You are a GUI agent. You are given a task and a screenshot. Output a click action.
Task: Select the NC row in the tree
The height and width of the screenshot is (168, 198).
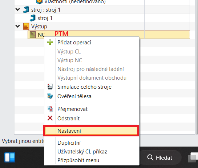109,35
